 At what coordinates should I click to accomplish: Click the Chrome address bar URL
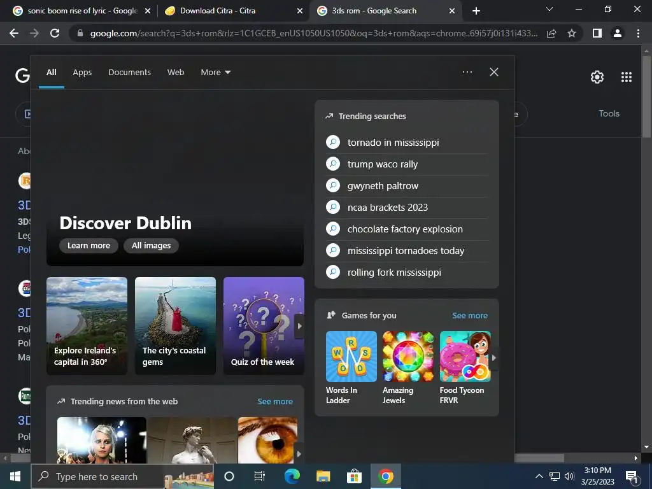313,34
